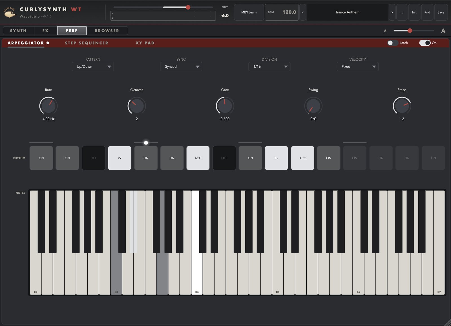This screenshot has height=326, width=451.
Task: Open the Step Sequencer section
Action: [x=87, y=43]
